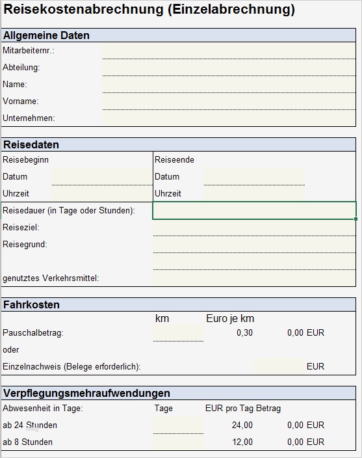Click the 0,00 result for ab 24 Stunden
362x458 pixels.
click(295, 425)
